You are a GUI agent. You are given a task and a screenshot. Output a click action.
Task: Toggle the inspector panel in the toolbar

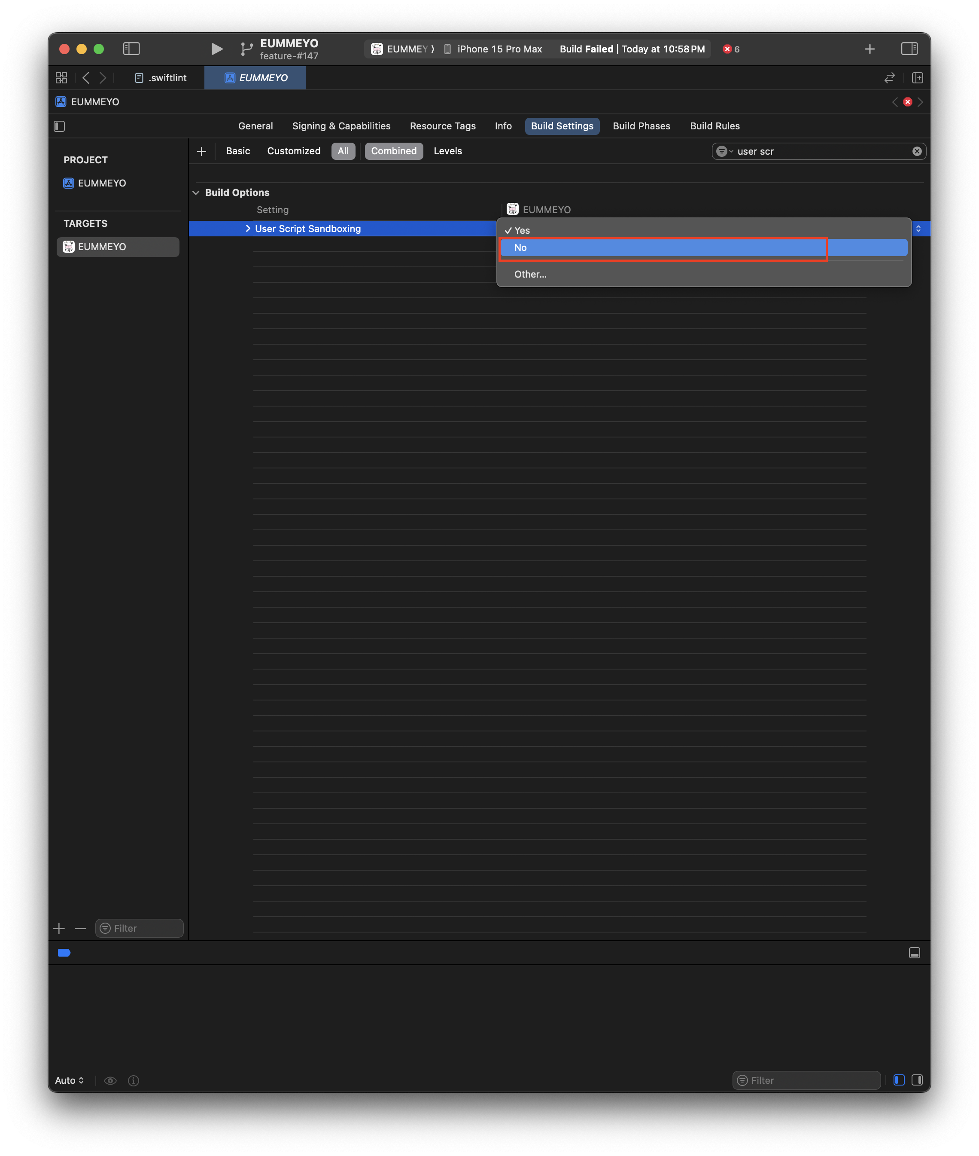coord(909,49)
